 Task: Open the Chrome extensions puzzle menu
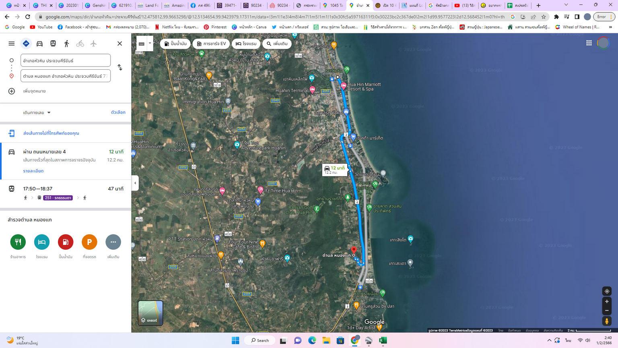tap(556, 17)
